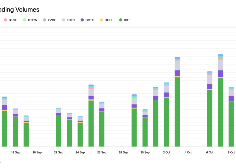This screenshot has width=236, height=168.
Task: Click the green IBIT bar for 7 Oct
Action: pyautogui.click(x=221, y=112)
